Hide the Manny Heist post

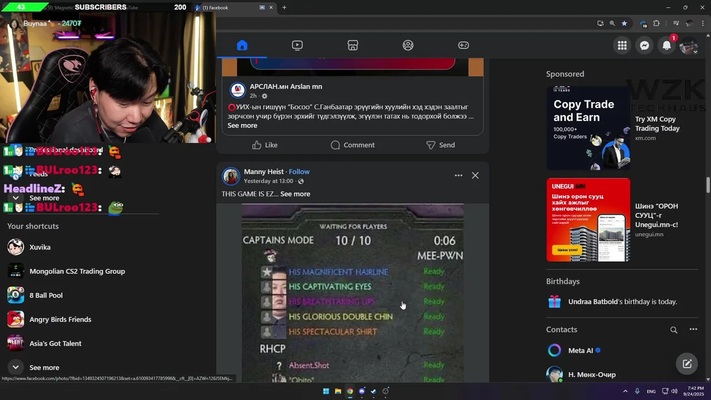coord(475,176)
